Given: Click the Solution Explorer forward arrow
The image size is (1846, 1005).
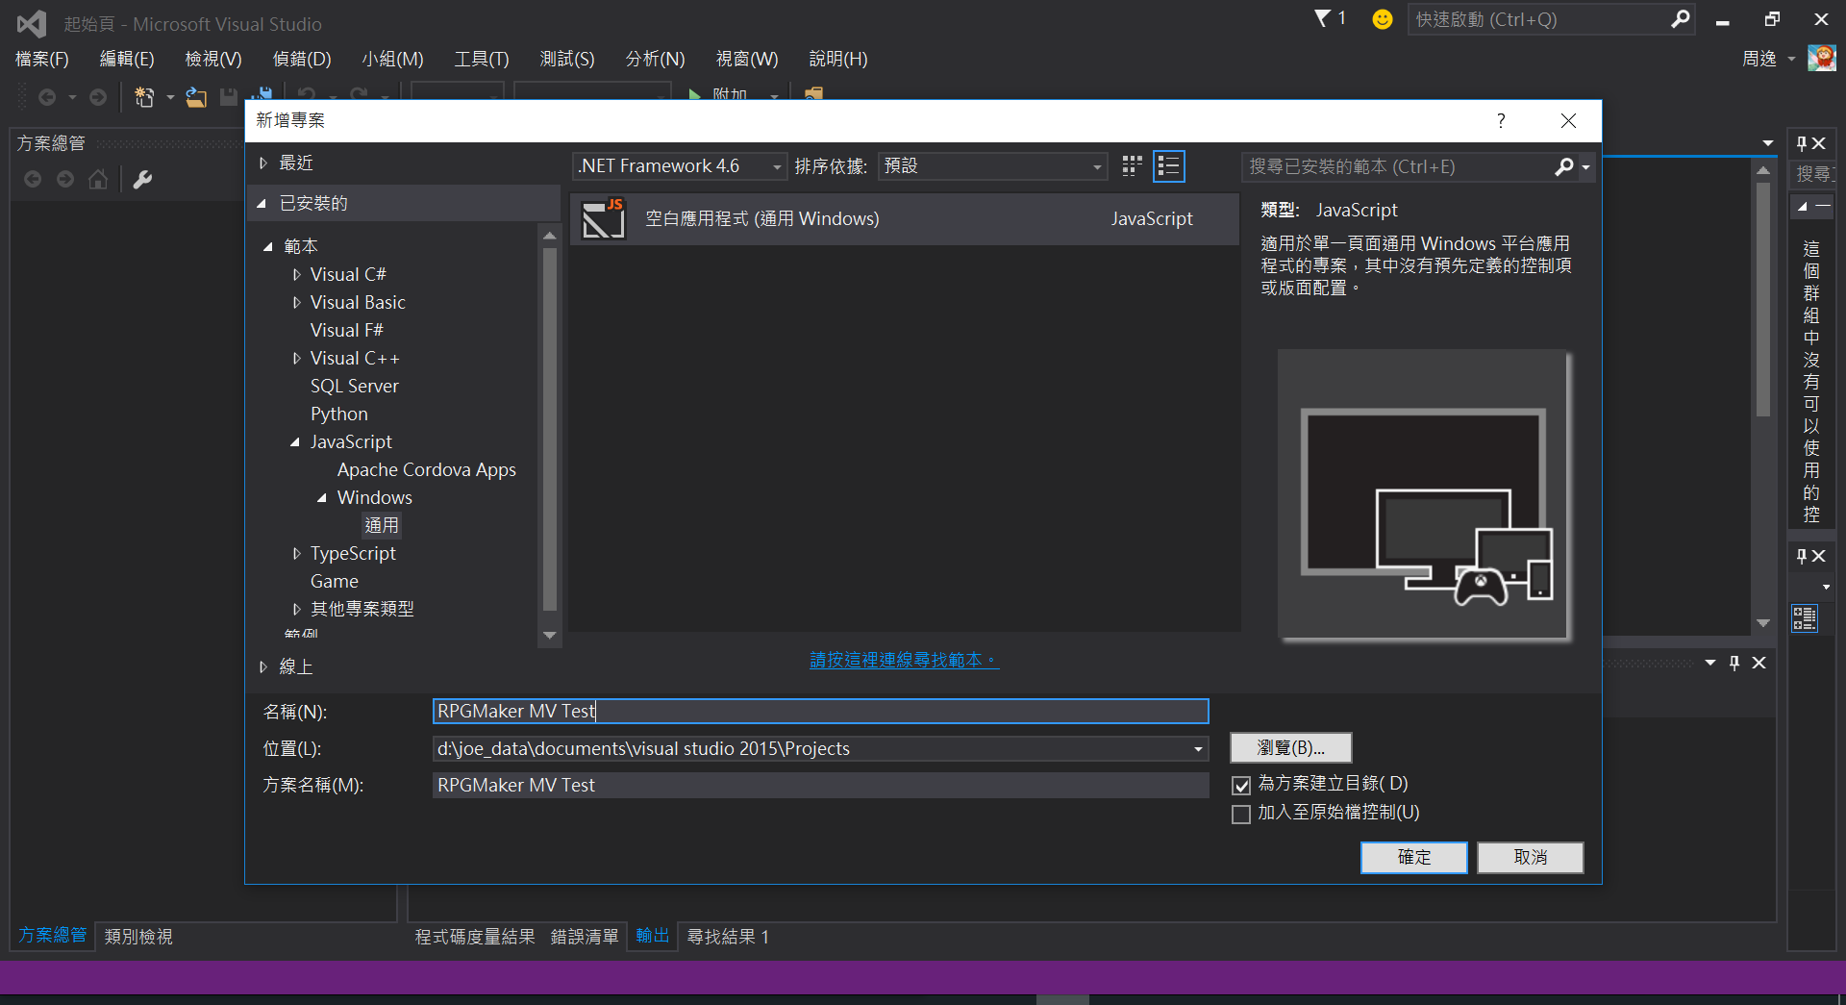Looking at the screenshot, I should pyautogui.click(x=65, y=179).
